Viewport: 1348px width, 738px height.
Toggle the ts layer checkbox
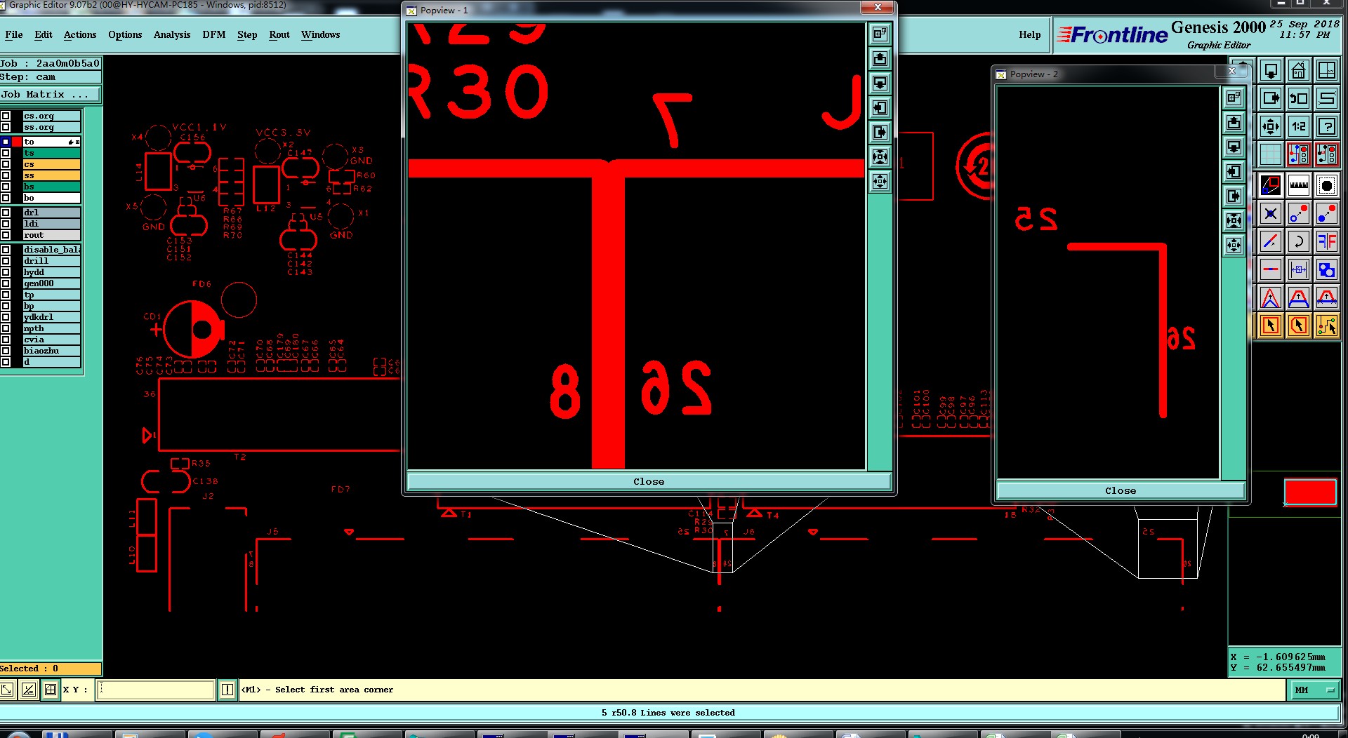click(x=6, y=153)
